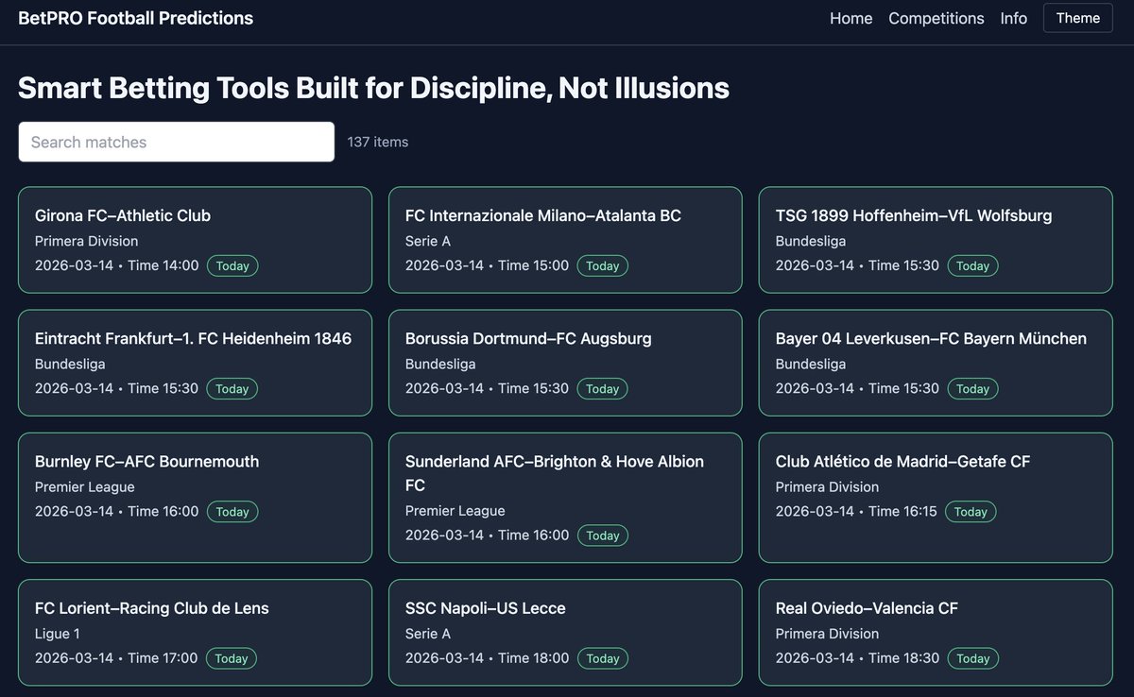The width and height of the screenshot is (1134, 697).
Task: Click the Today badge on Burnley–Bournemouth card
Action: 232,512
